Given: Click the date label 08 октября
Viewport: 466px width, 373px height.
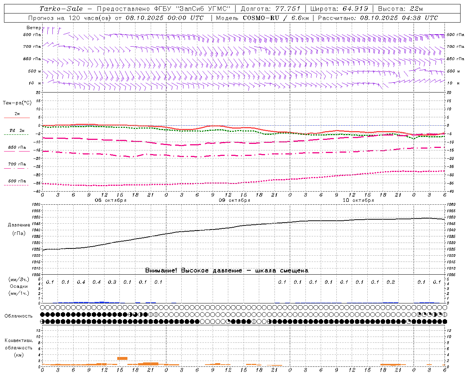Looking at the screenshot, I should point(111,200).
